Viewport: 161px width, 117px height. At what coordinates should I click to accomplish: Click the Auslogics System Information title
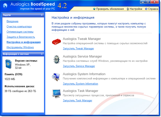[x=84, y=74]
